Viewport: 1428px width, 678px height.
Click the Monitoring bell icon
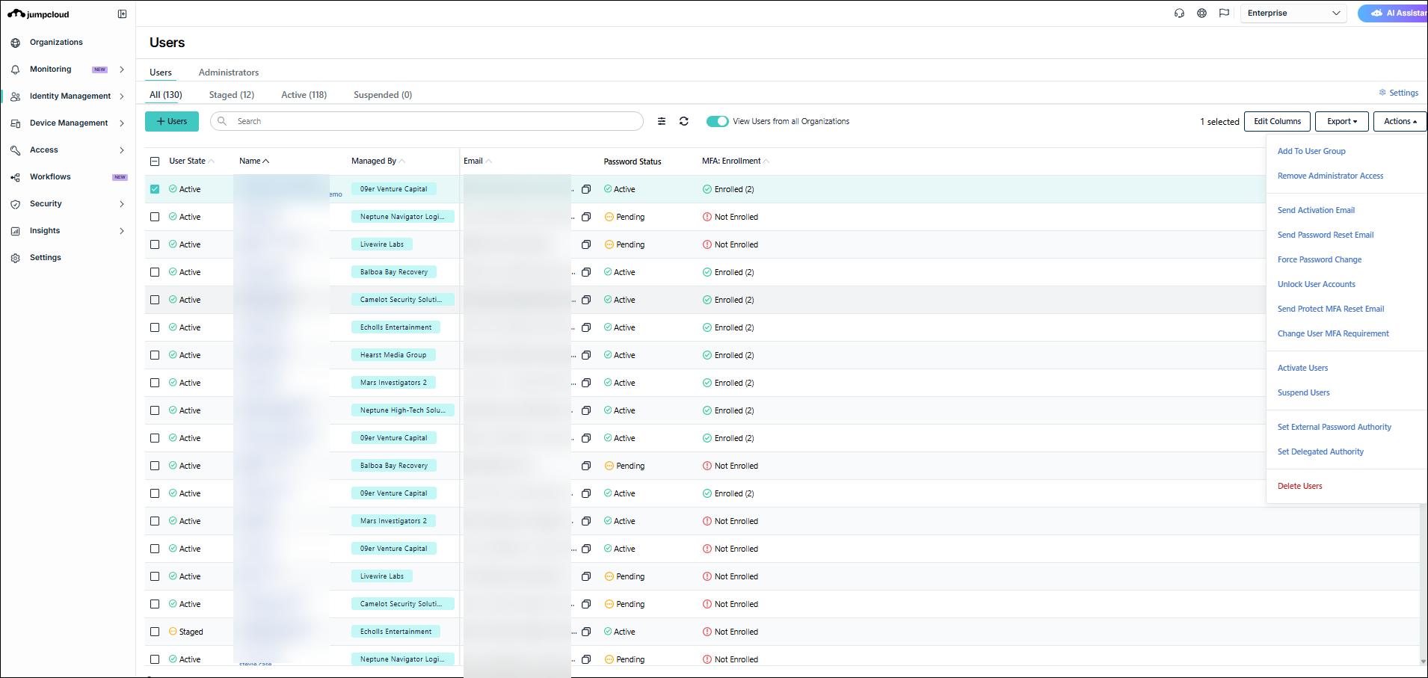click(x=16, y=70)
